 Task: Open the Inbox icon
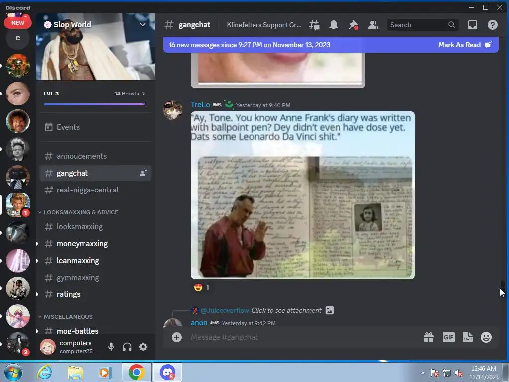pos(472,25)
